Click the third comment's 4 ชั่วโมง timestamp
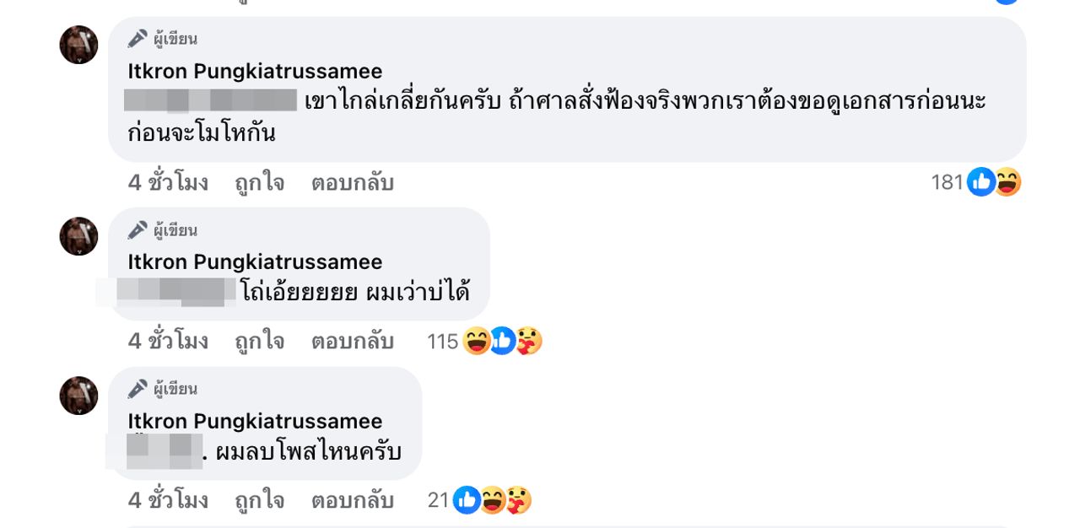 pos(168,501)
